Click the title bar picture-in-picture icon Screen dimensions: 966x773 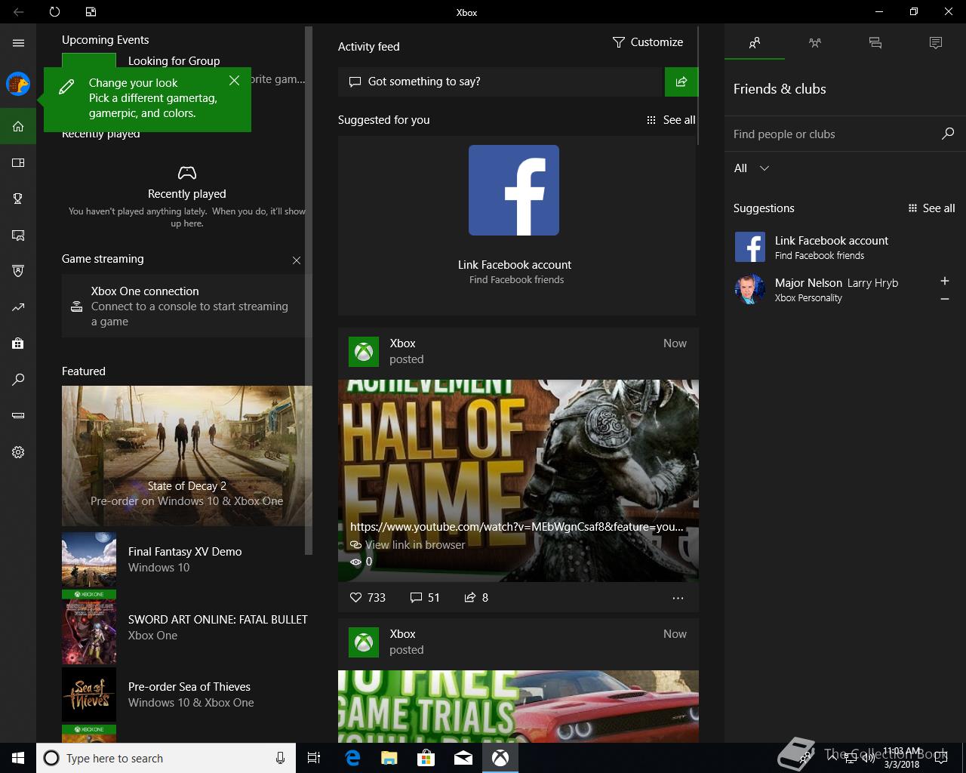[91, 12]
